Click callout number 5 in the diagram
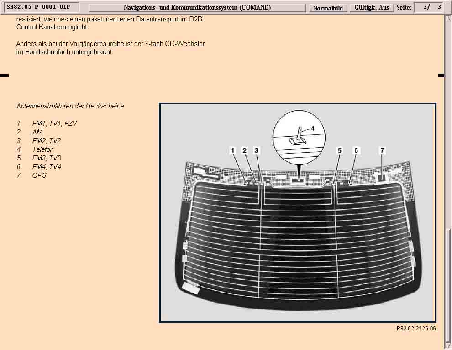The height and width of the screenshot is (350, 452). click(339, 150)
